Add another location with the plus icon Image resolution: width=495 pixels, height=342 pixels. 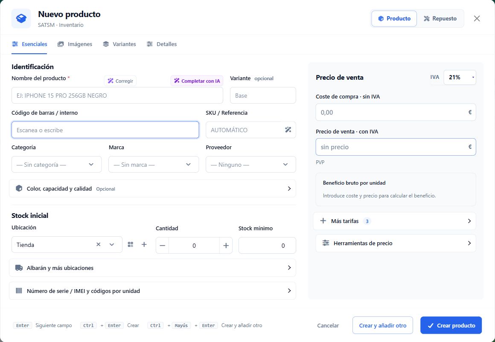[x=144, y=244]
